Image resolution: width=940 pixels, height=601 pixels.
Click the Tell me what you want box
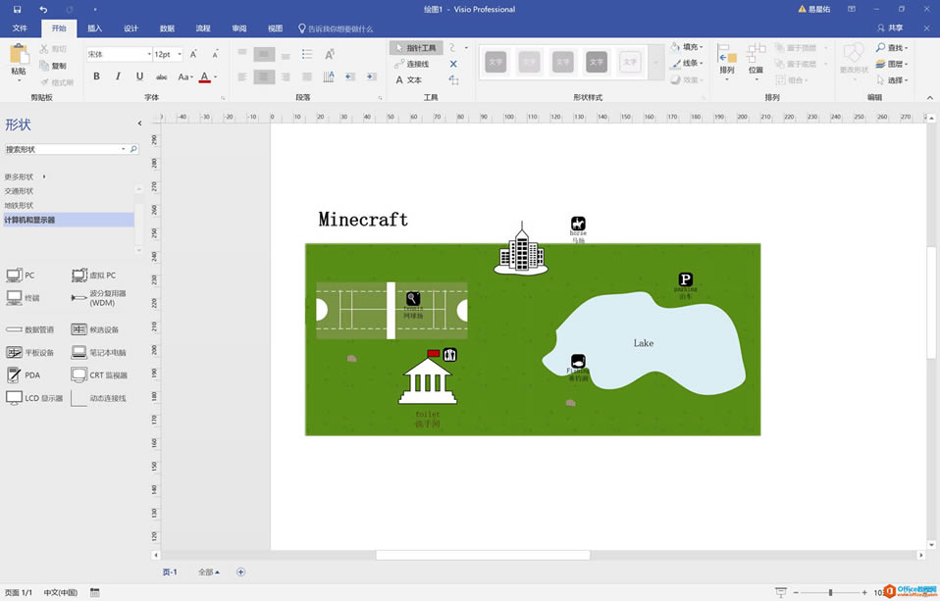(336, 28)
